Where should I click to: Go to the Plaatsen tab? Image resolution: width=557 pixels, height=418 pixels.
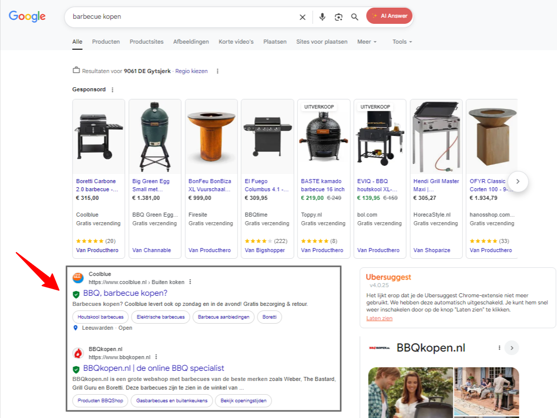pos(275,42)
